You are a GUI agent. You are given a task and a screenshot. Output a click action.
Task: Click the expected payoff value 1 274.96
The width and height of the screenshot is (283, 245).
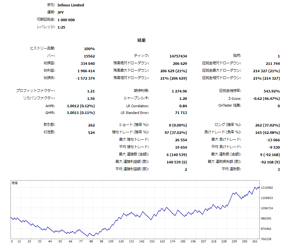point(179,91)
